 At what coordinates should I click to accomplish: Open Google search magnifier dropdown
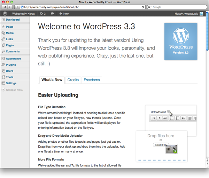click(x=150, y=7)
